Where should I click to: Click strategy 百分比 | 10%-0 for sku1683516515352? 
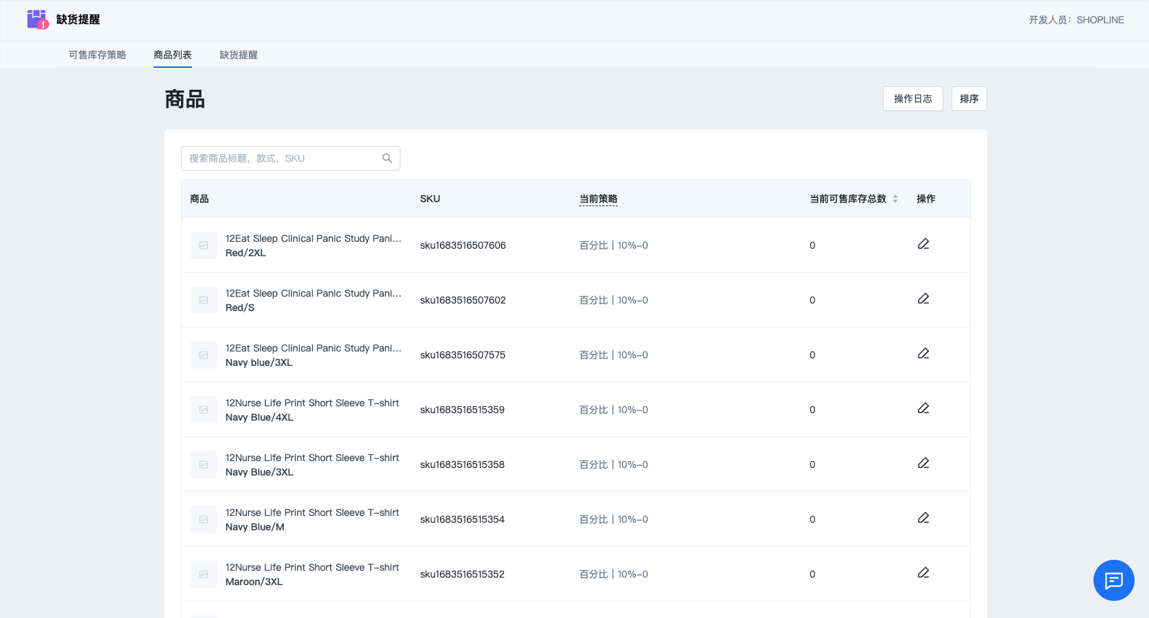(614, 574)
